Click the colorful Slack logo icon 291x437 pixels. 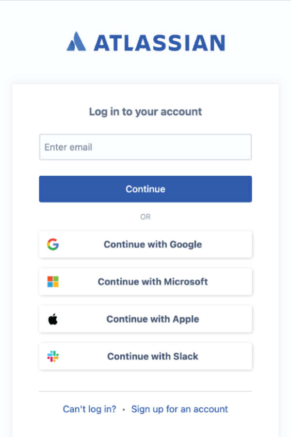click(53, 356)
